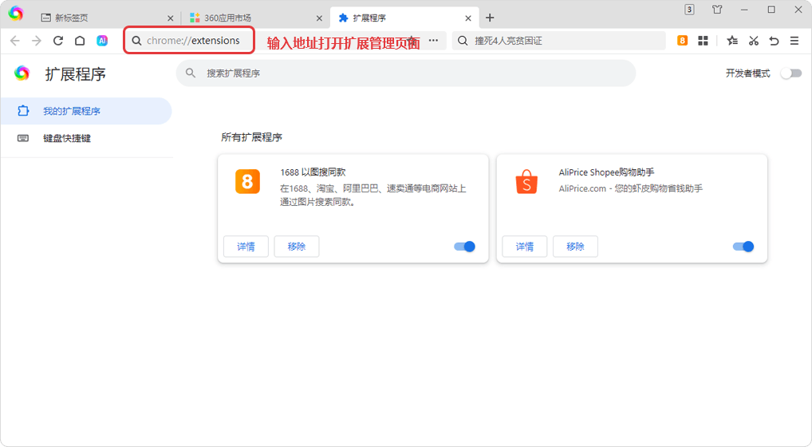Screen dimensions: 812x447
Task: Open the extensions grid icon in toolbar
Action: tap(703, 41)
